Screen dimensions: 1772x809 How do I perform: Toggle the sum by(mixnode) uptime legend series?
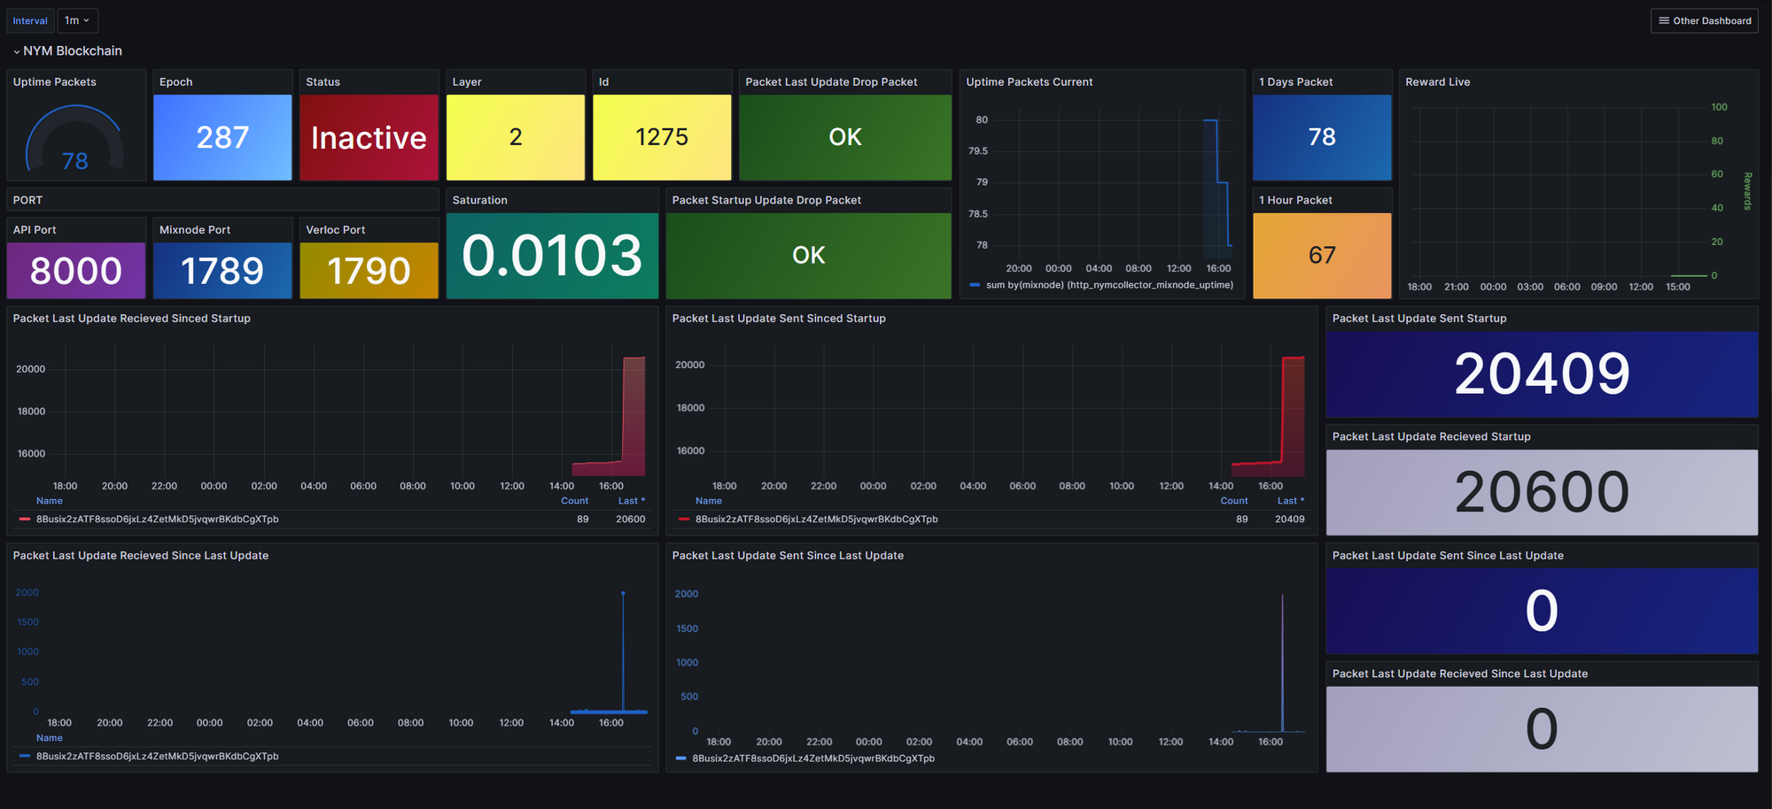pyautogui.click(x=1109, y=285)
